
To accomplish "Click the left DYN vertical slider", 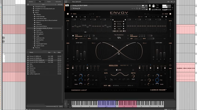I will pos(68,29).
